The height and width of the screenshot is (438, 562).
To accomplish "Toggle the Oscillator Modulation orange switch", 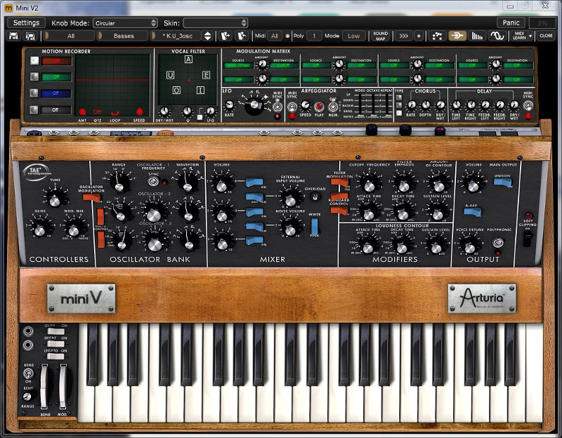I will pyautogui.click(x=92, y=197).
